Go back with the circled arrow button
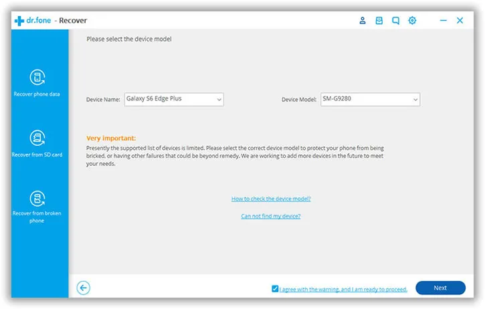Image resolution: width=485 pixels, height=309 pixels. click(84, 288)
